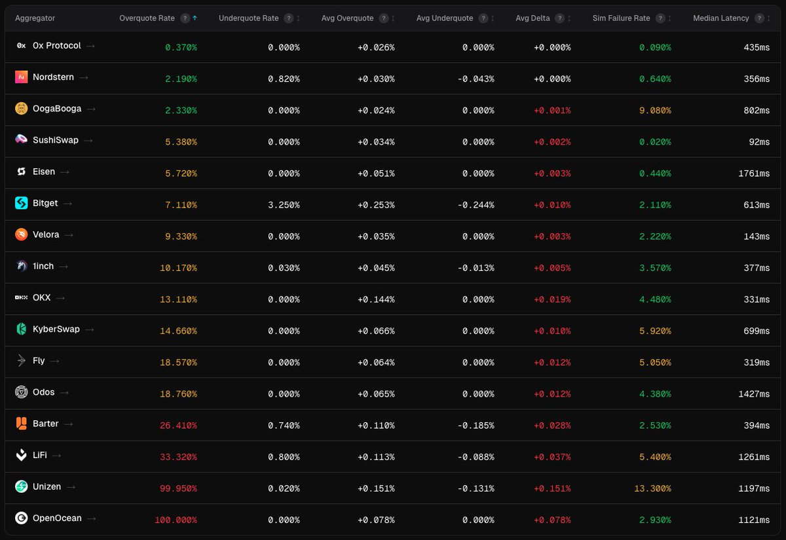
Task: Open the 1inch aggregator link
Action: click(43, 266)
